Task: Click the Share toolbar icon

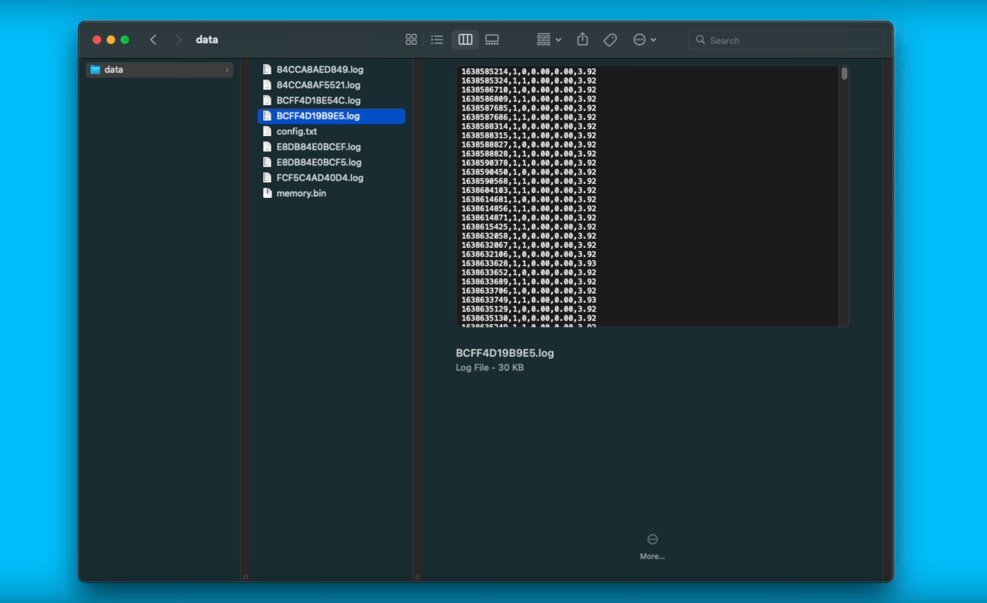Action: tap(583, 40)
